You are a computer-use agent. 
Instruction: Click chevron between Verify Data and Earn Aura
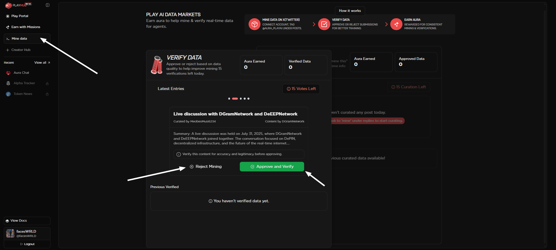(x=386, y=24)
